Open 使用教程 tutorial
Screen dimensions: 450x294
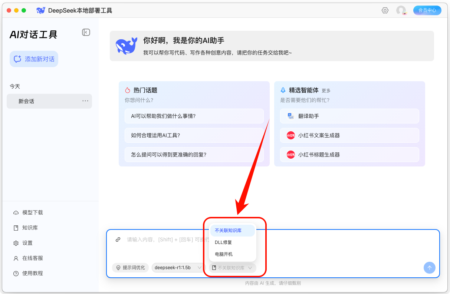(x=33, y=273)
